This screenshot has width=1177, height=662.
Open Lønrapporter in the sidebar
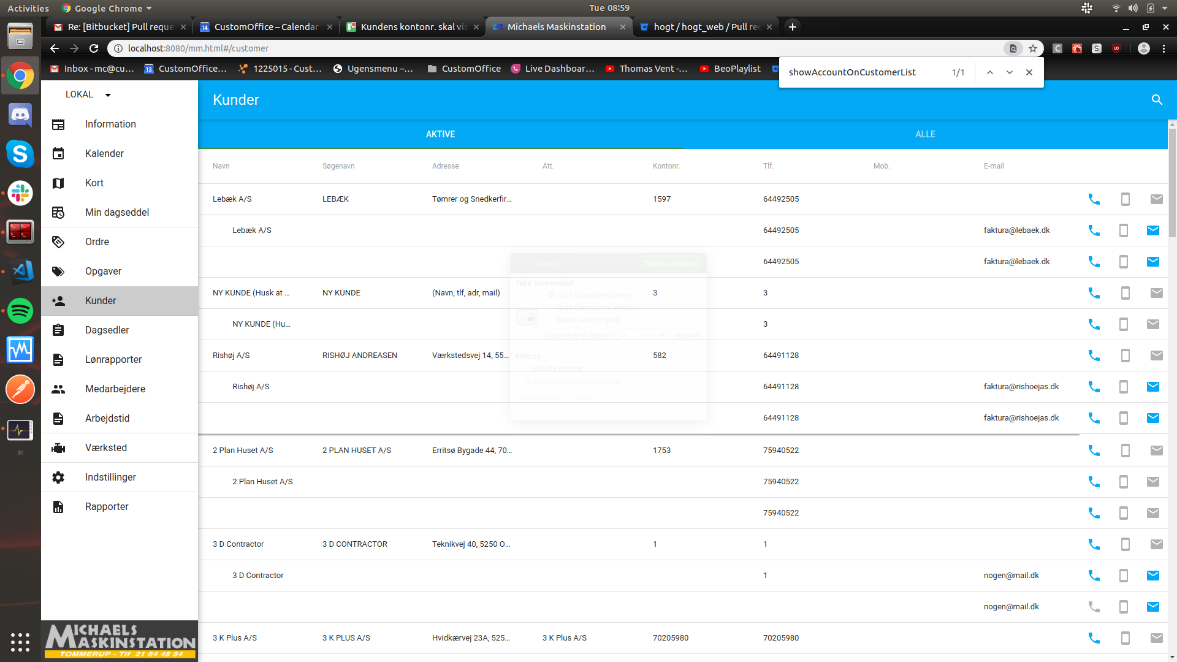pos(113,360)
